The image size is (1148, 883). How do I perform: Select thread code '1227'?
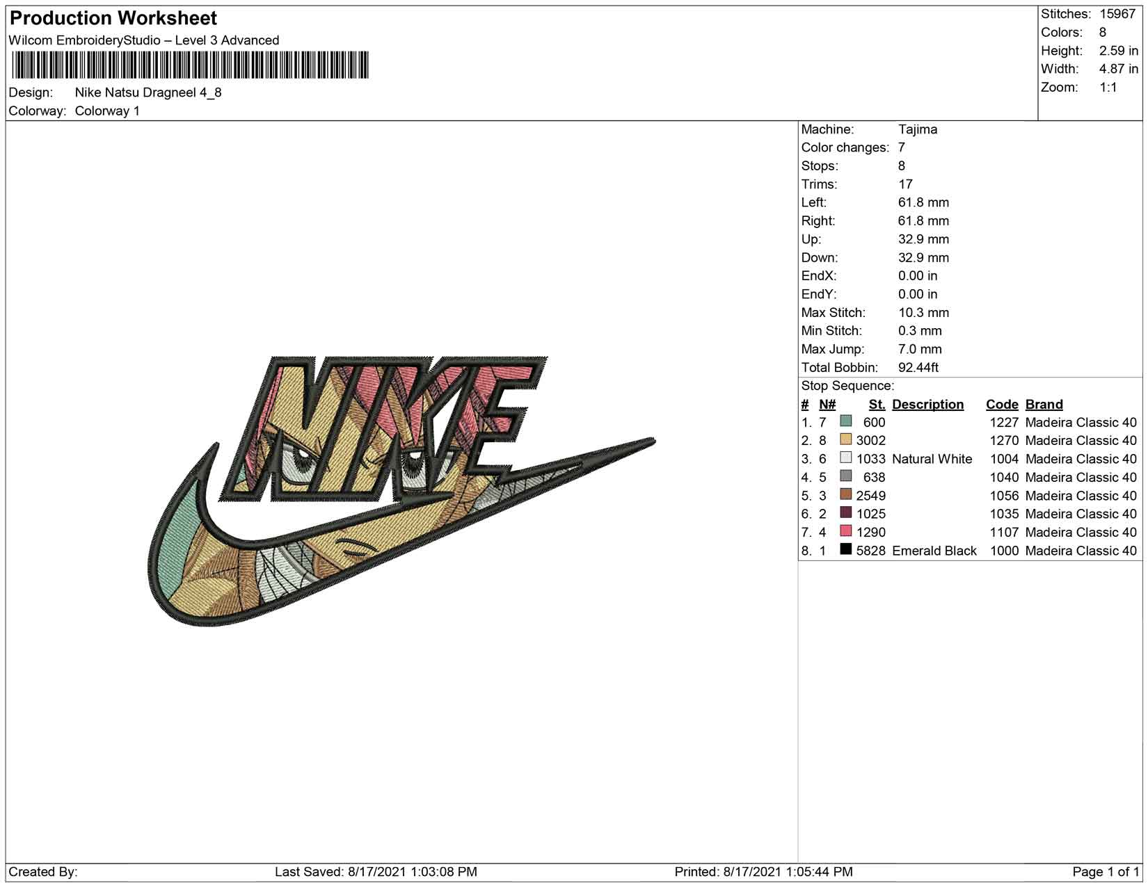coord(1004,423)
